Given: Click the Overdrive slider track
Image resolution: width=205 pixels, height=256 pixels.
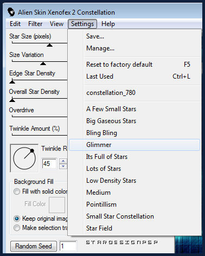Looking at the screenshot, I should pos(40,117).
